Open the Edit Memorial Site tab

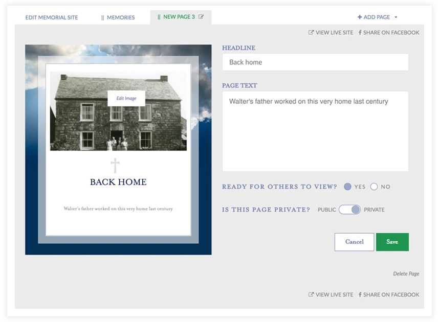click(x=52, y=17)
